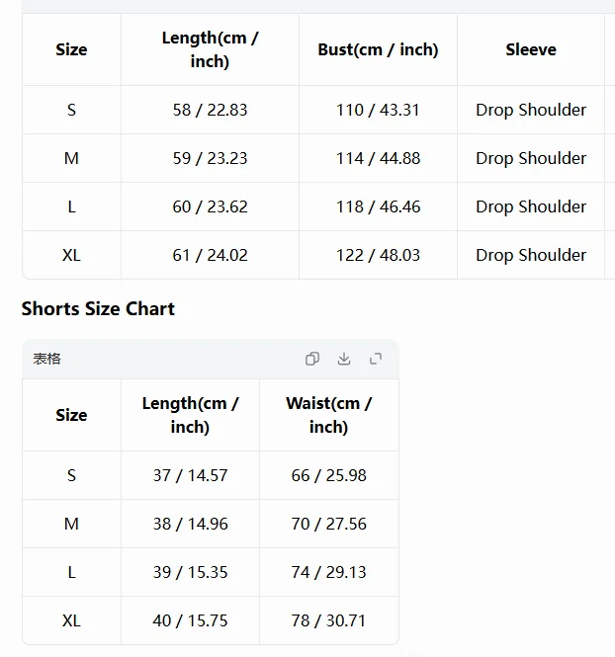Viewport: 615px width, 657px height.
Task: Click the Bust(cm / inch) column header
Action: pyautogui.click(x=378, y=49)
